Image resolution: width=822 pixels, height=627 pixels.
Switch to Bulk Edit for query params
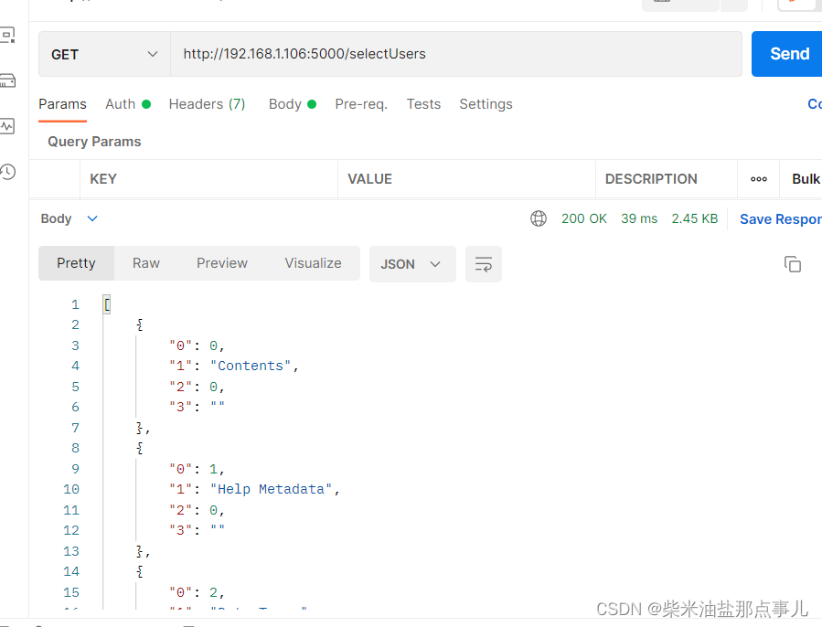[x=808, y=179]
